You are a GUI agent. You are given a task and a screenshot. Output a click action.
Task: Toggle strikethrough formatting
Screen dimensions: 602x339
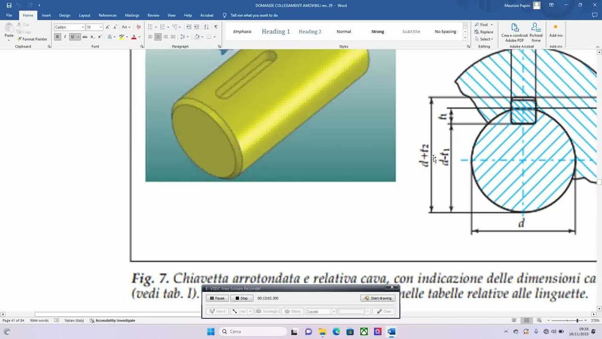[x=85, y=37]
